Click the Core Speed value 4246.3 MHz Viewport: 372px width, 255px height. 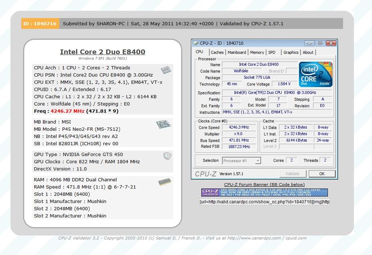[239, 127]
